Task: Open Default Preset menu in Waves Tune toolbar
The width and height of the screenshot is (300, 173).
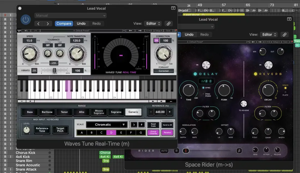Action: (x=83, y=31)
